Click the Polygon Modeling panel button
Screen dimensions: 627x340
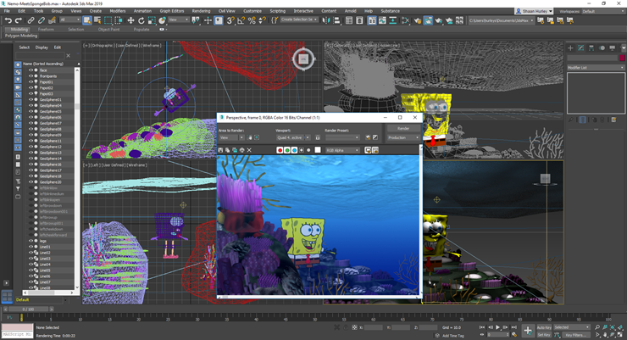pos(21,36)
